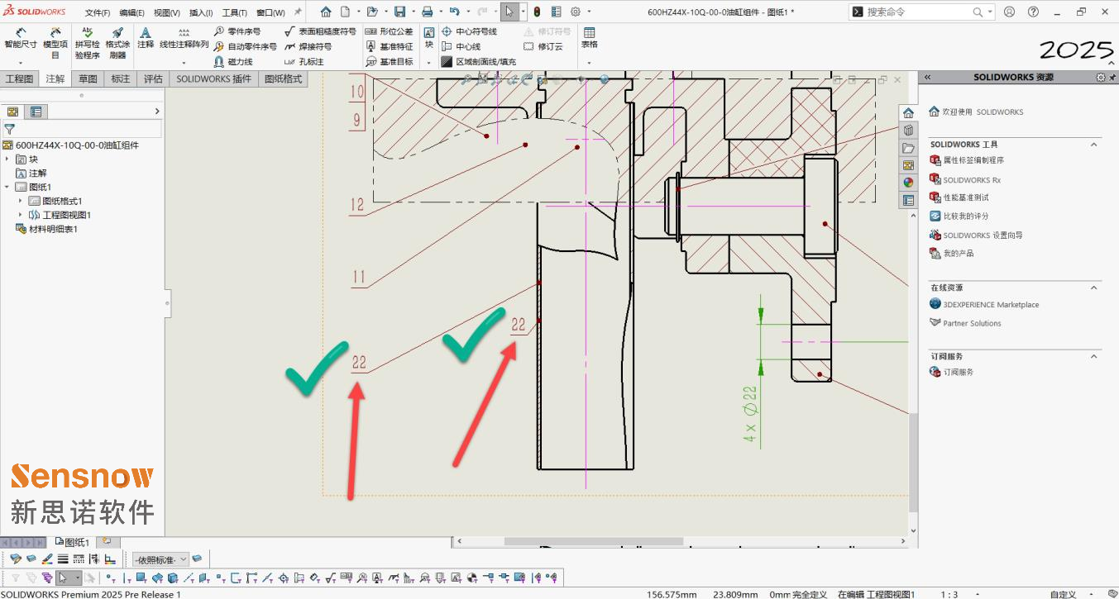The width and height of the screenshot is (1119, 599).
Task: Toggle the pin on the menu bar
Action: (298, 12)
